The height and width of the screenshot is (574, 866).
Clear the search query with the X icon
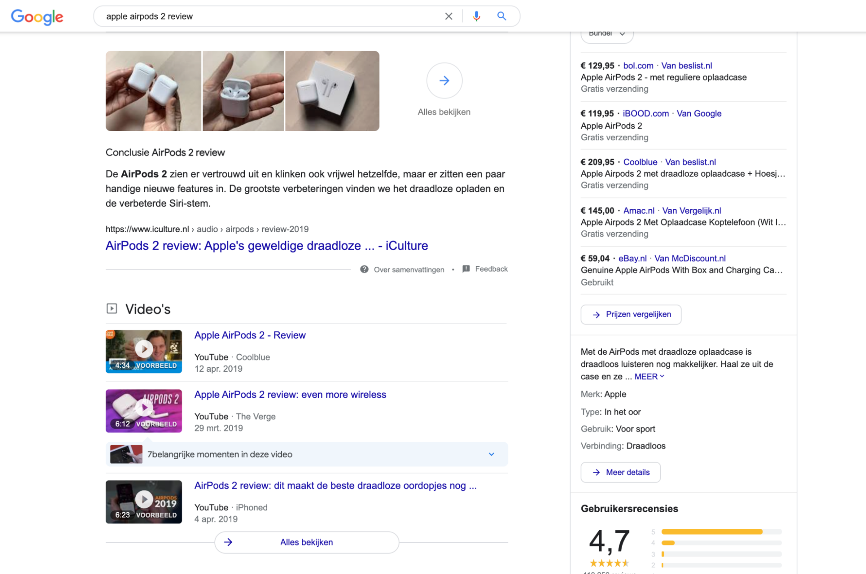[x=449, y=16]
